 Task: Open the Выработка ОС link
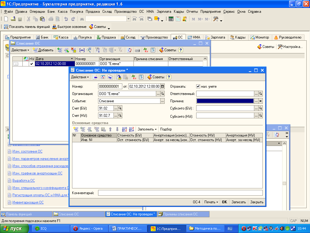pyautogui.click(x=24, y=181)
